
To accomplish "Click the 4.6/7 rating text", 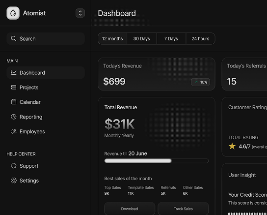I will coord(244,147).
